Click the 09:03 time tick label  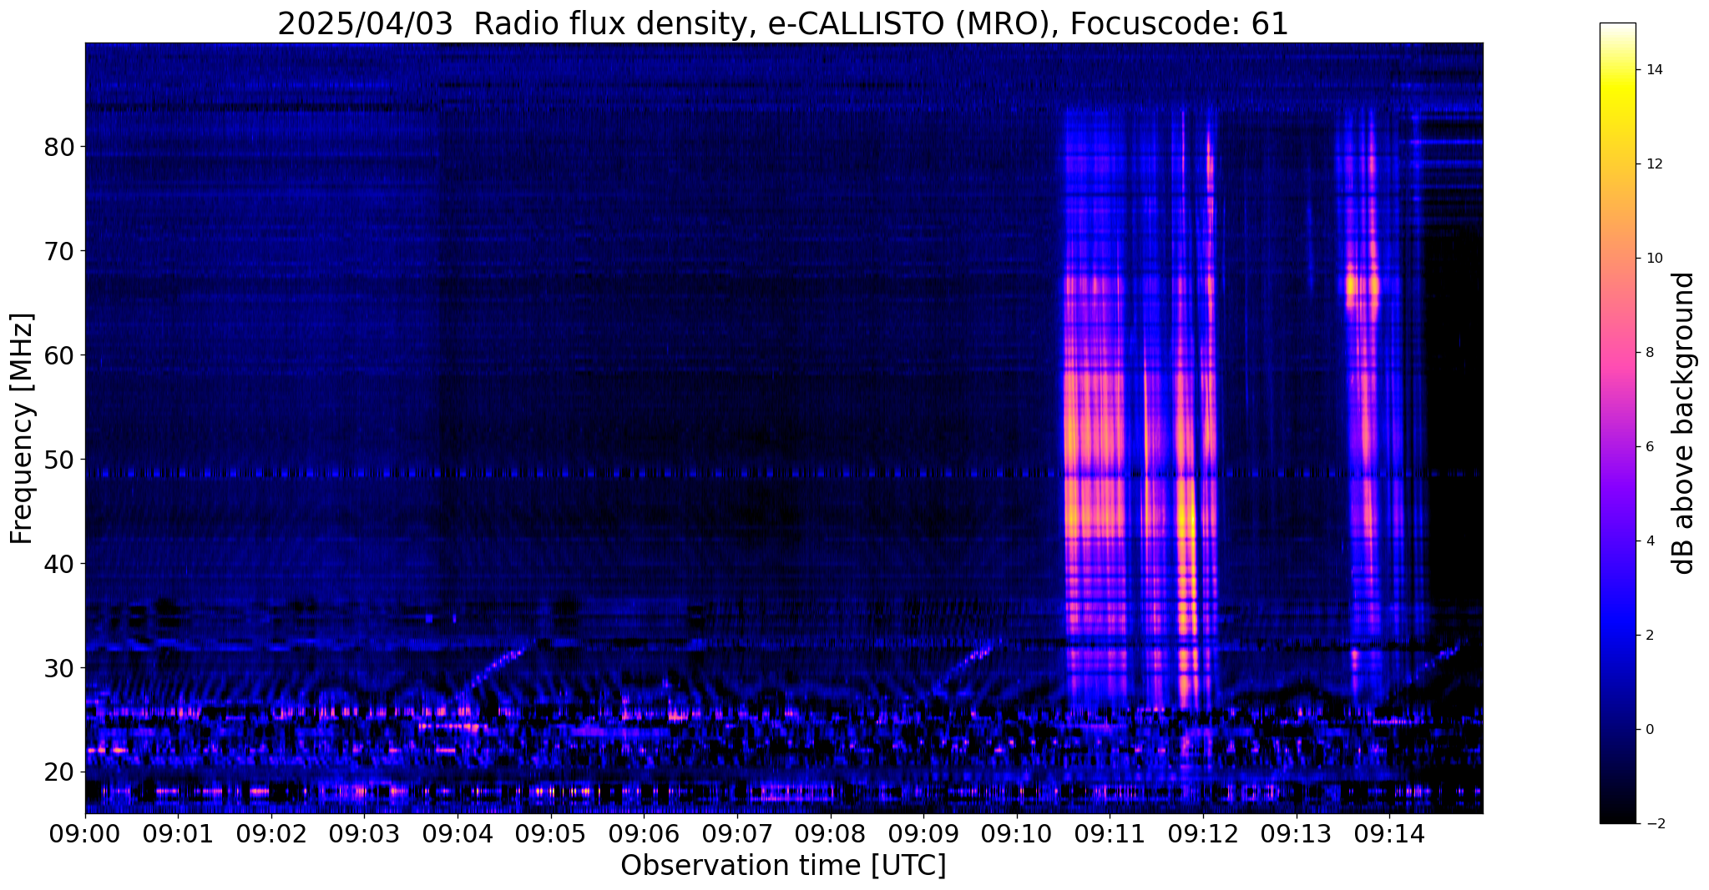364,832
